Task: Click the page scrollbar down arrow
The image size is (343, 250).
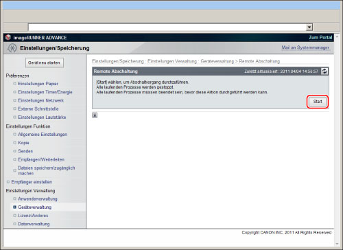Action: click(x=337, y=244)
